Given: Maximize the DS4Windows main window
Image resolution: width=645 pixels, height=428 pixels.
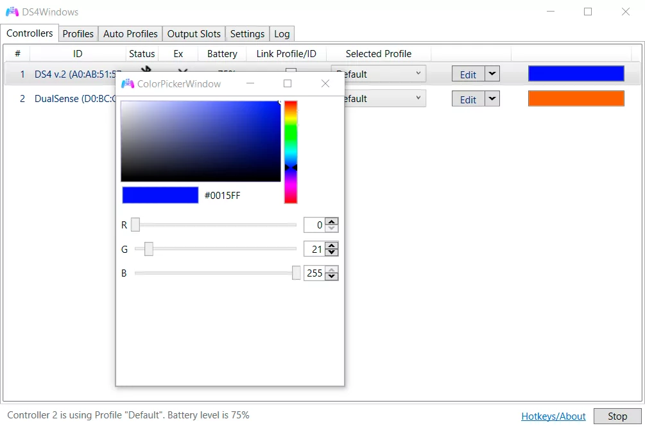Looking at the screenshot, I should click(588, 12).
